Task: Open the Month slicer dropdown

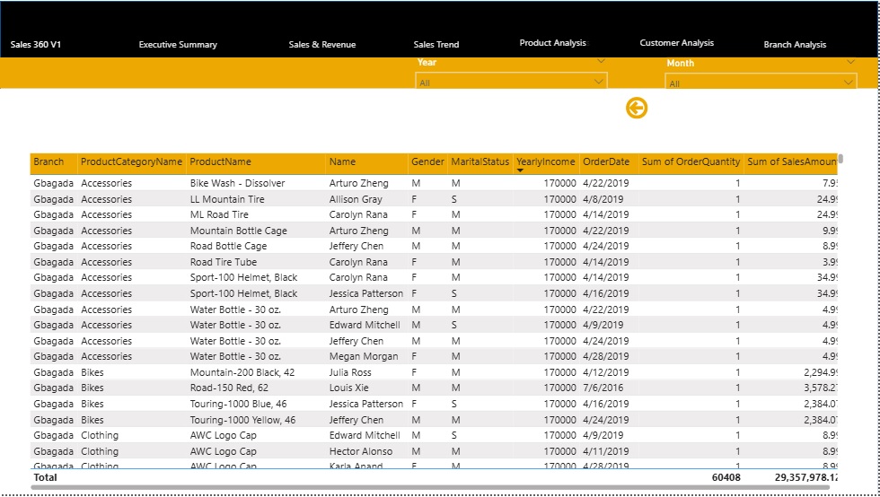Action: (849, 83)
